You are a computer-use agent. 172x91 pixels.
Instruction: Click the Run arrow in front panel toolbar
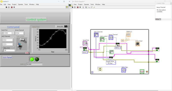(6, 7)
